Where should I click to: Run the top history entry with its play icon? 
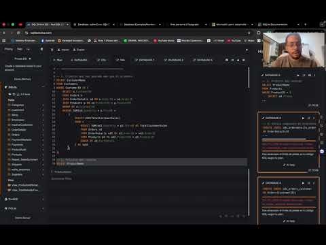point(298,75)
